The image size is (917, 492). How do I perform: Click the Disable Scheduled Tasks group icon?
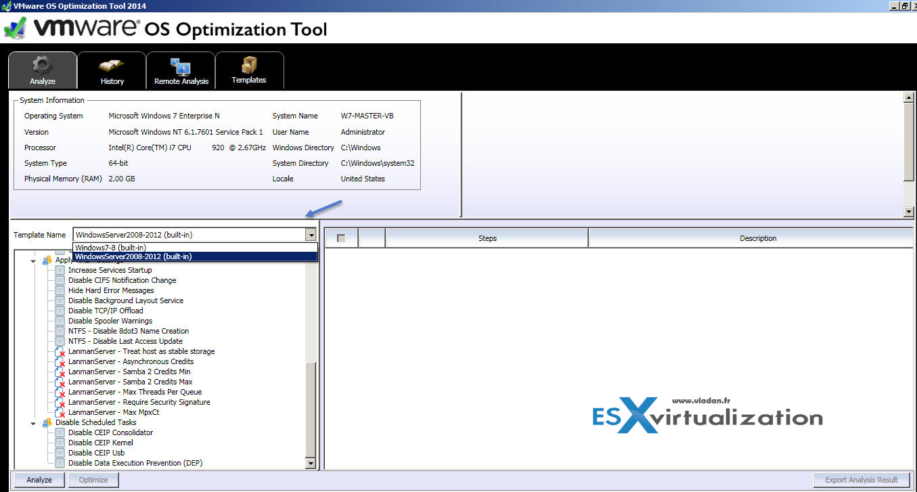coord(47,422)
